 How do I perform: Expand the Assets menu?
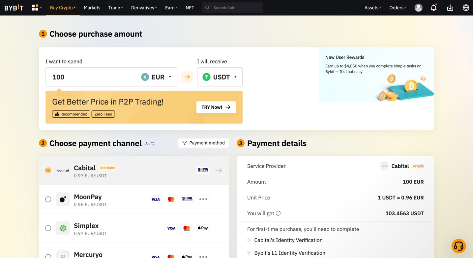click(x=373, y=8)
